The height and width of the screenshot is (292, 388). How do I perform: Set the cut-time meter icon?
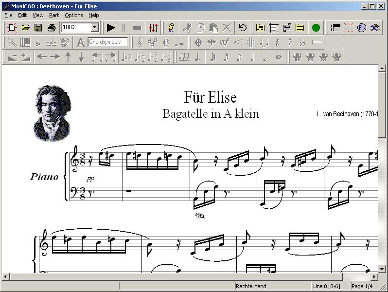(166, 42)
